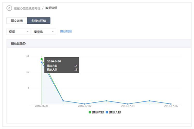This screenshot has width=194, height=129.
Task: Click the 播放视频 link
Action: pyautogui.click(x=66, y=31)
